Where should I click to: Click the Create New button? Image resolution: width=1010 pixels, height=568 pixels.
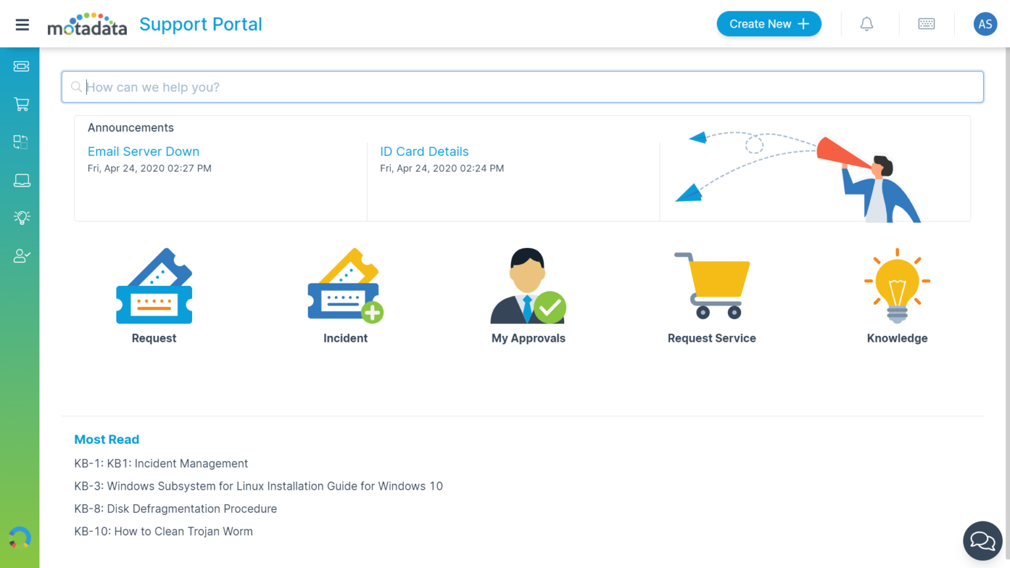point(769,24)
